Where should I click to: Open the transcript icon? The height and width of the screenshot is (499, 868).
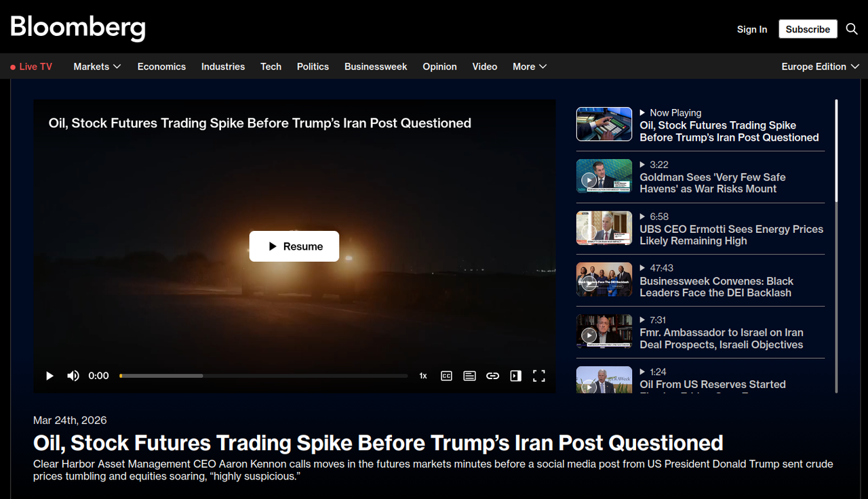tap(469, 376)
